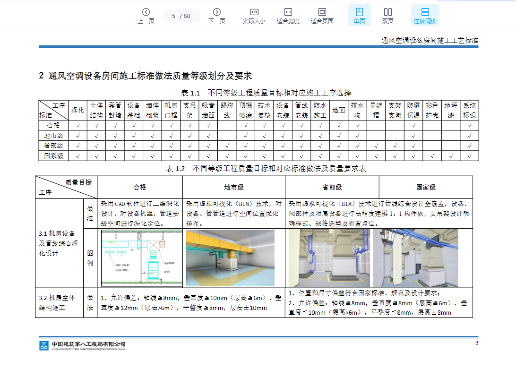Switch to single page view
The height and width of the screenshot is (370, 516).
359,16
